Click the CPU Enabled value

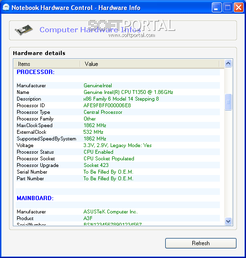pyautogui.click(x=98, y=152)
